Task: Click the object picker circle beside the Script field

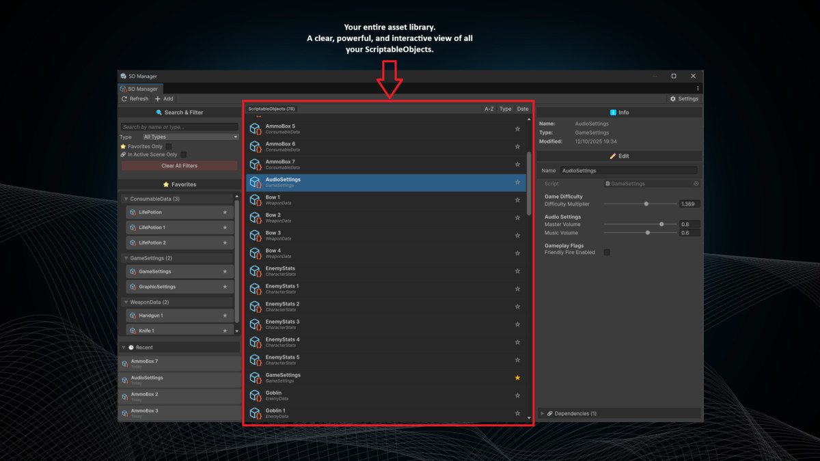Action: point(696,184)
